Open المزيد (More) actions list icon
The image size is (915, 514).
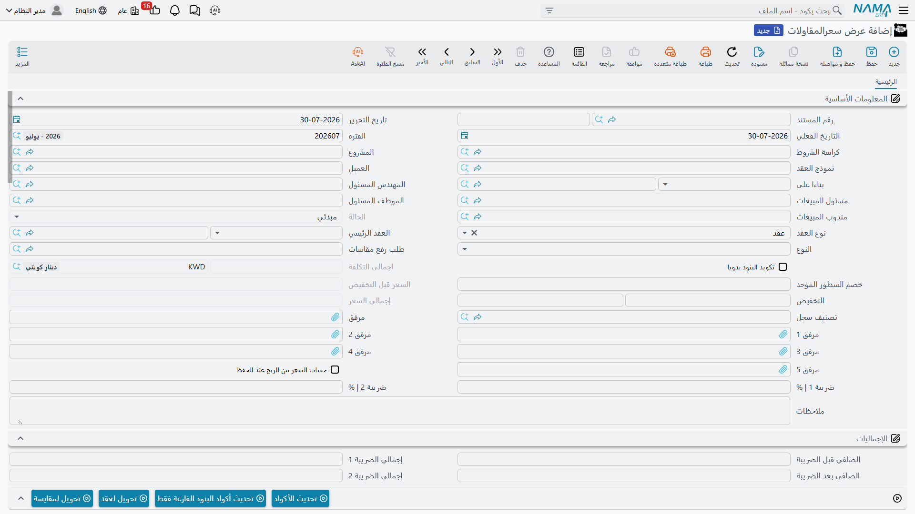(22, 52)
